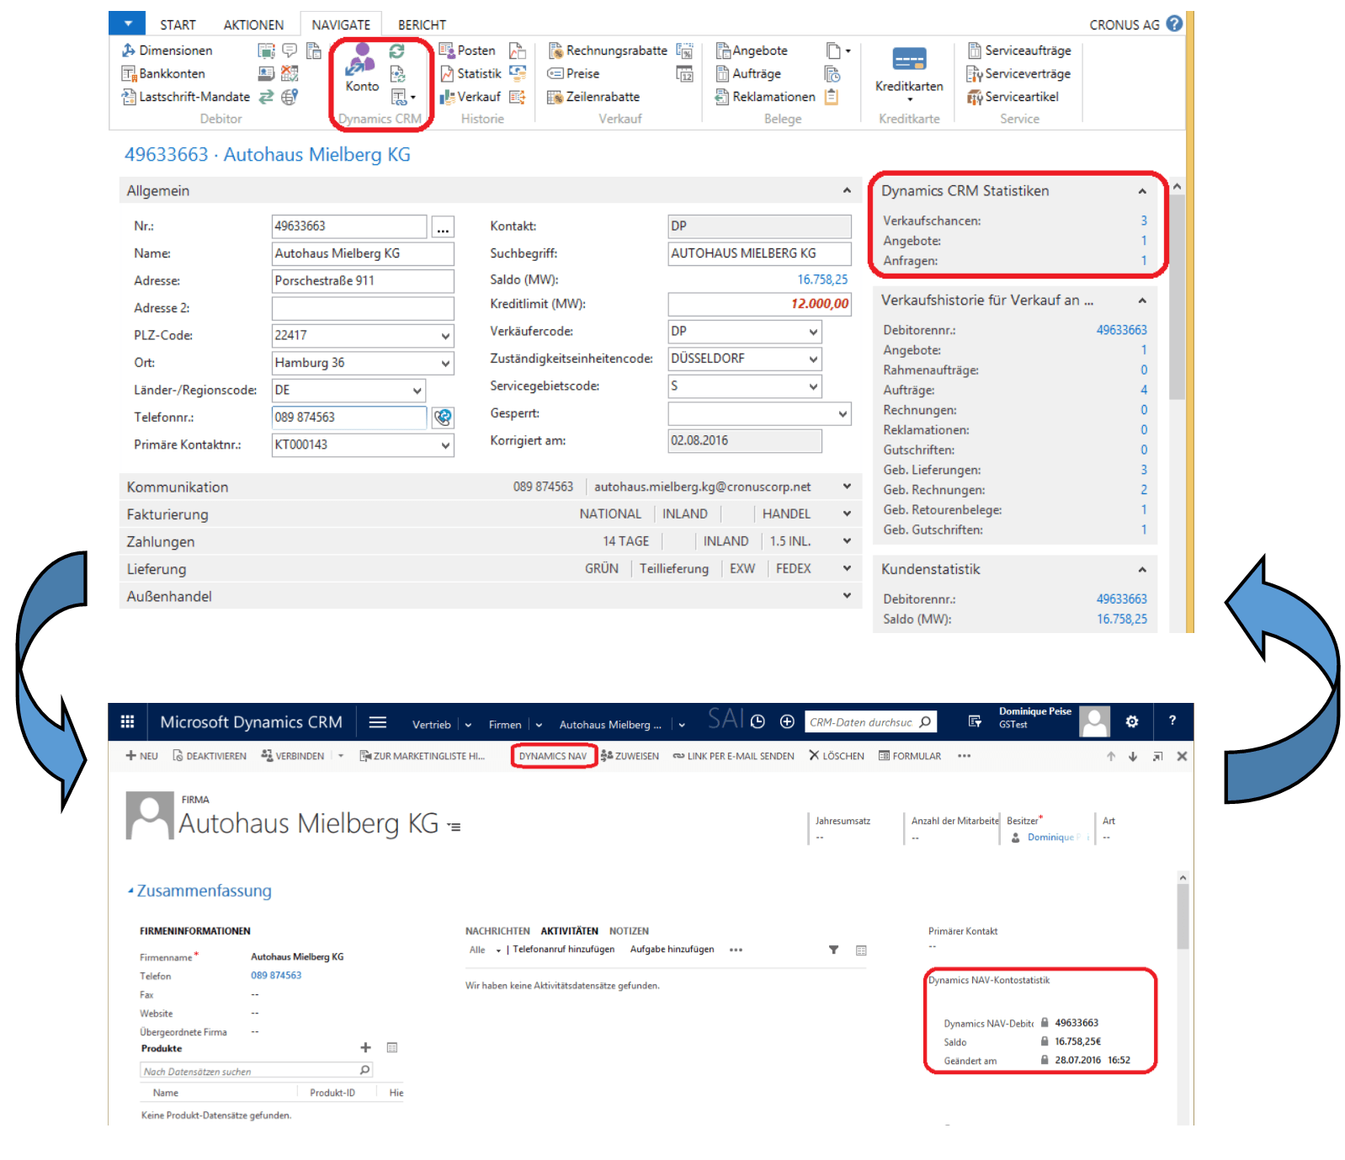
Task: Click the Adresse field Porschestraße 911
Action: [x=363, y=281]
